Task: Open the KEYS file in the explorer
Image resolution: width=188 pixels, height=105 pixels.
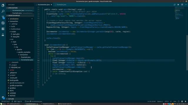Action: click(x=12, y=91)
